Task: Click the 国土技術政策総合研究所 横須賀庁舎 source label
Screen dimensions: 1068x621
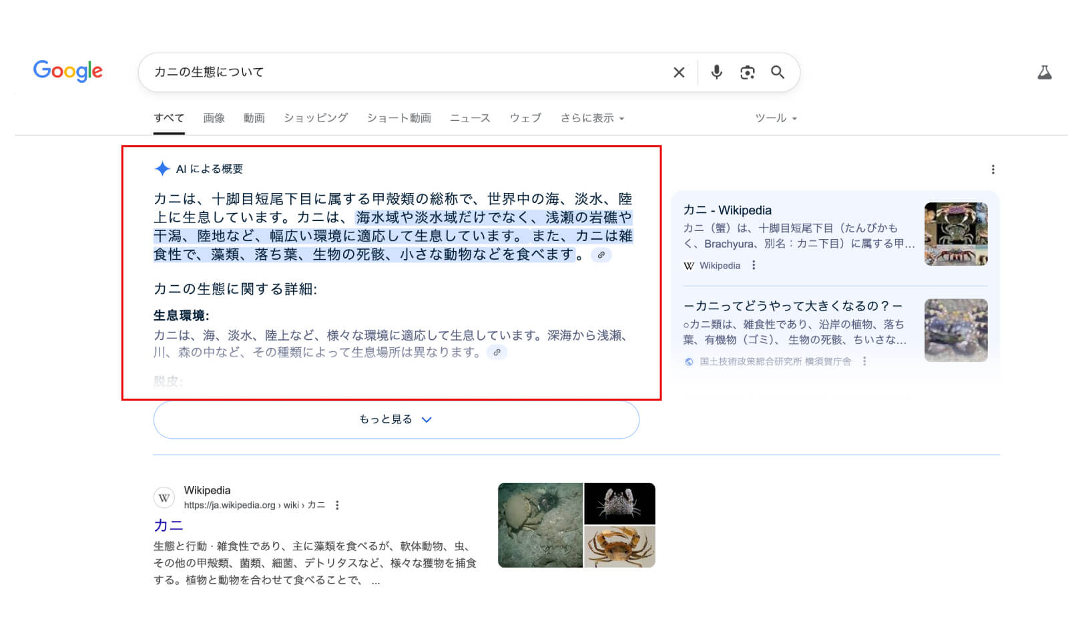Action: [776, 361]
